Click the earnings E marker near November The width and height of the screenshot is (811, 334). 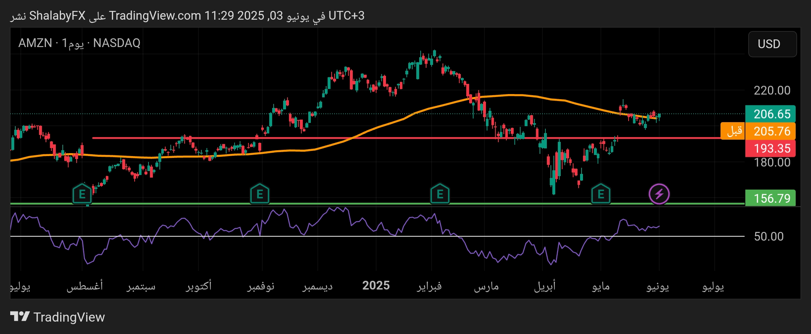coord(259,194)
